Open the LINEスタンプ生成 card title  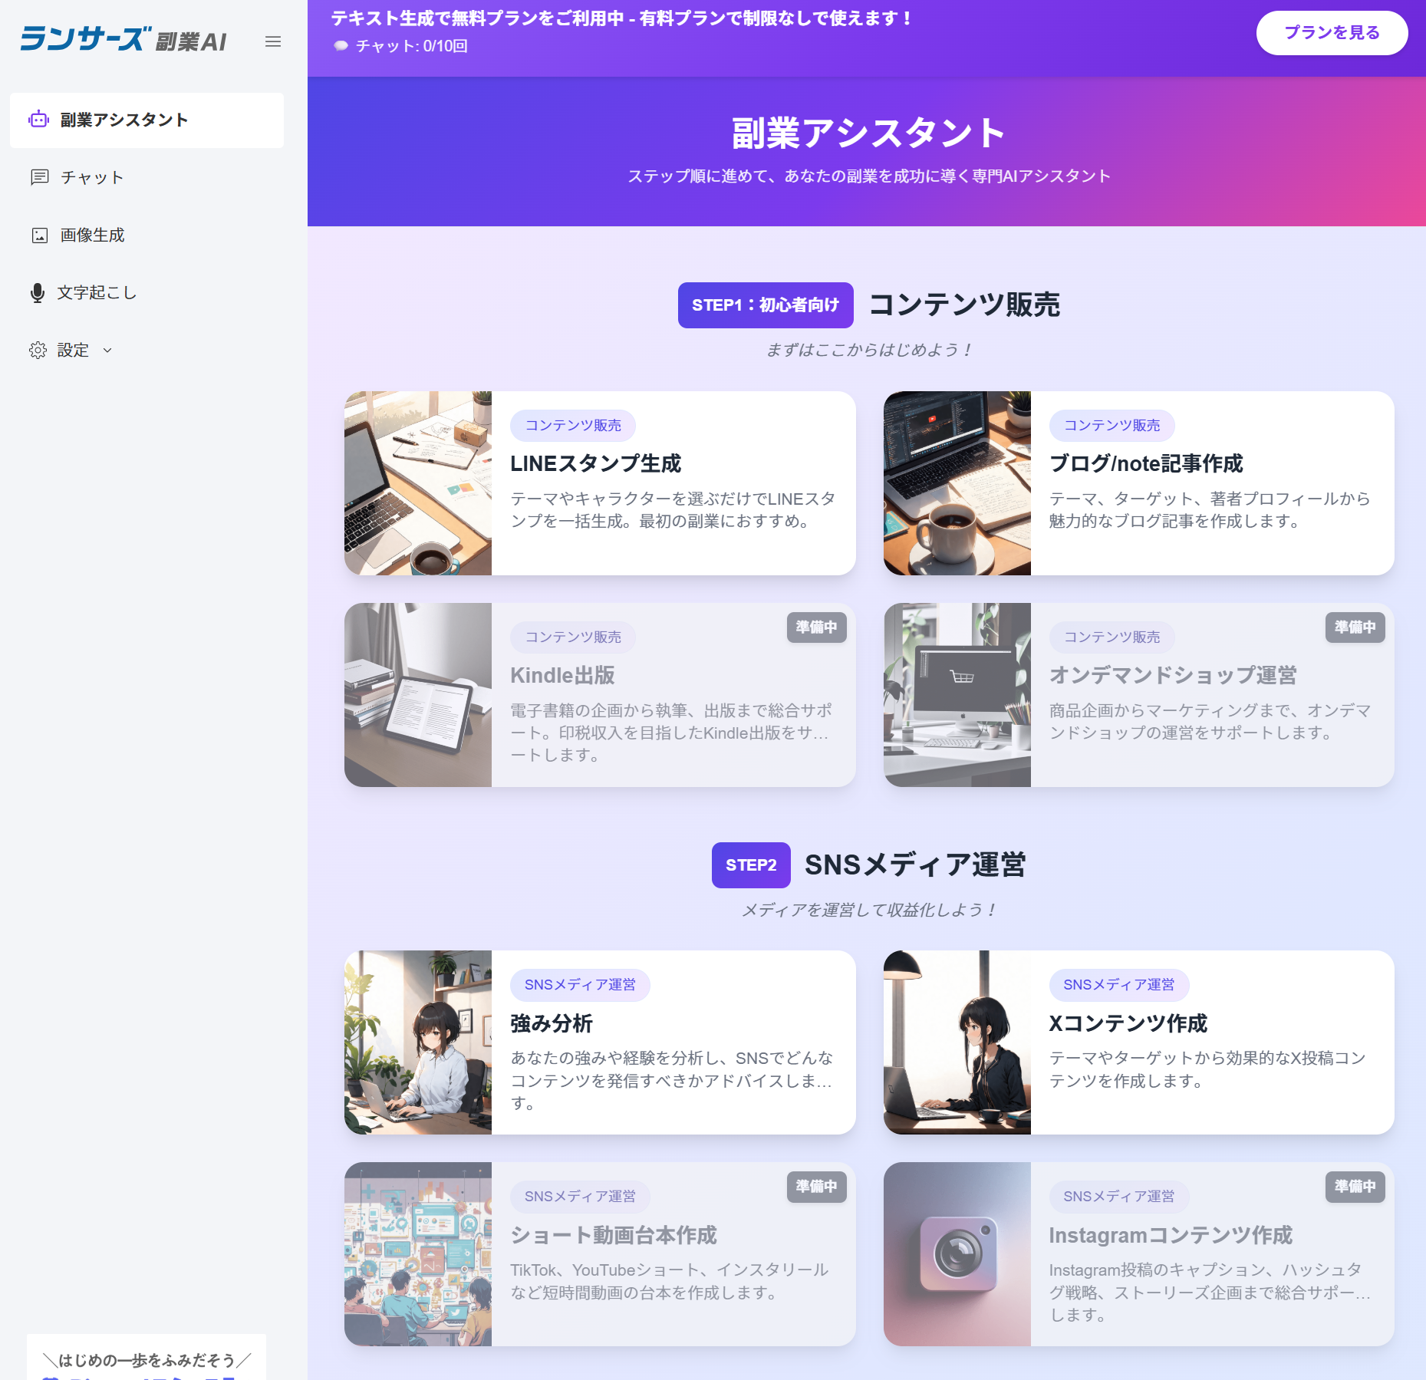click(x=595, y=463)
